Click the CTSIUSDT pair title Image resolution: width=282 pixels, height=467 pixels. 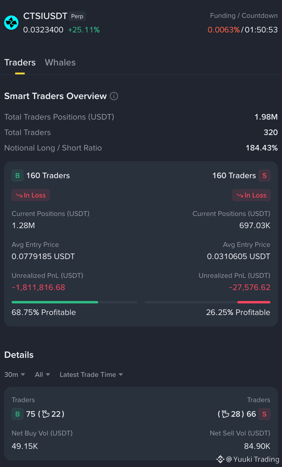(45, 16)
